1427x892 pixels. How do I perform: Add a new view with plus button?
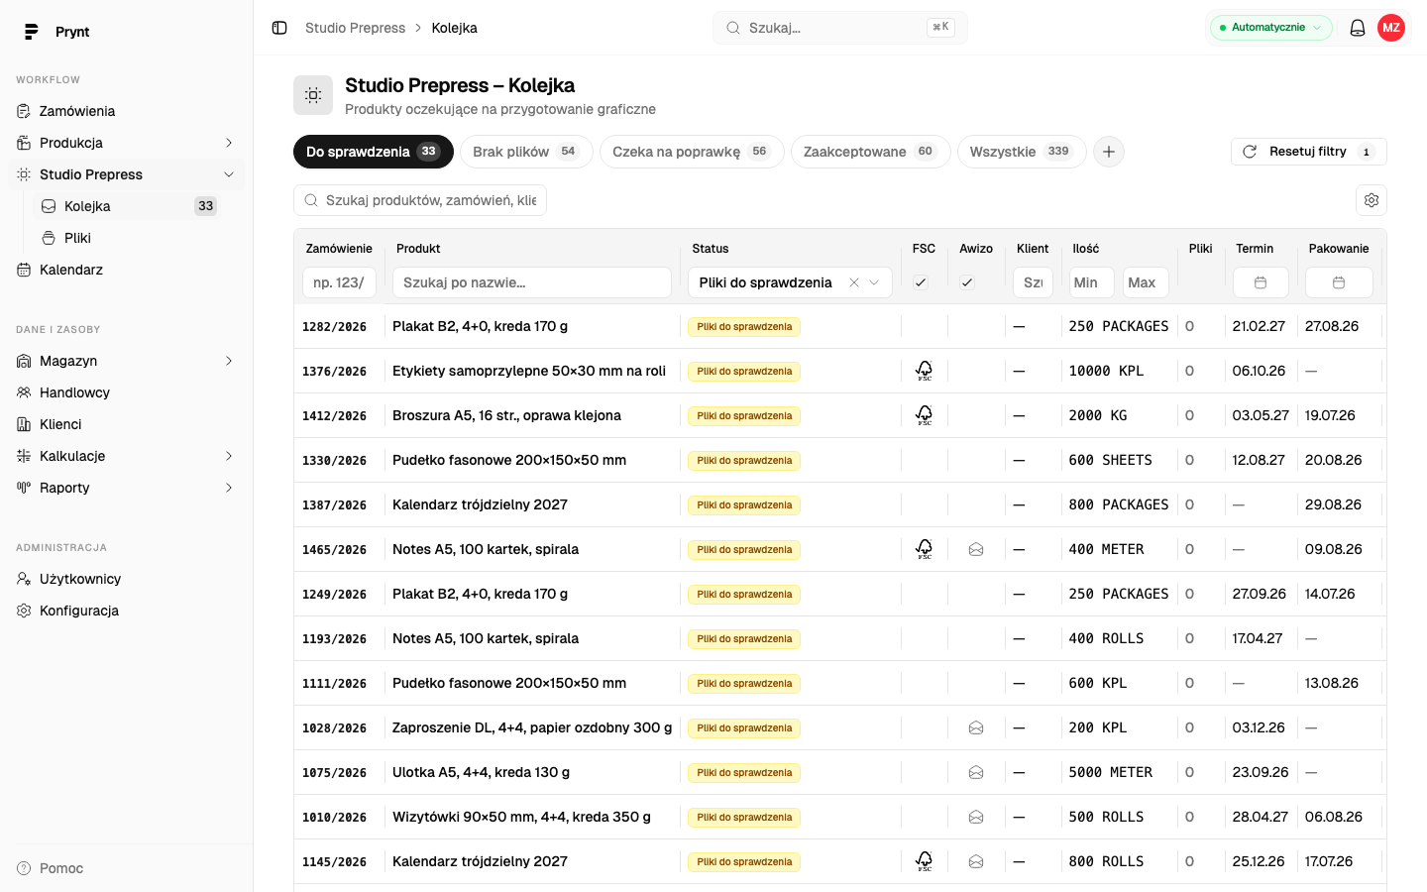(x=1109, y=152)
